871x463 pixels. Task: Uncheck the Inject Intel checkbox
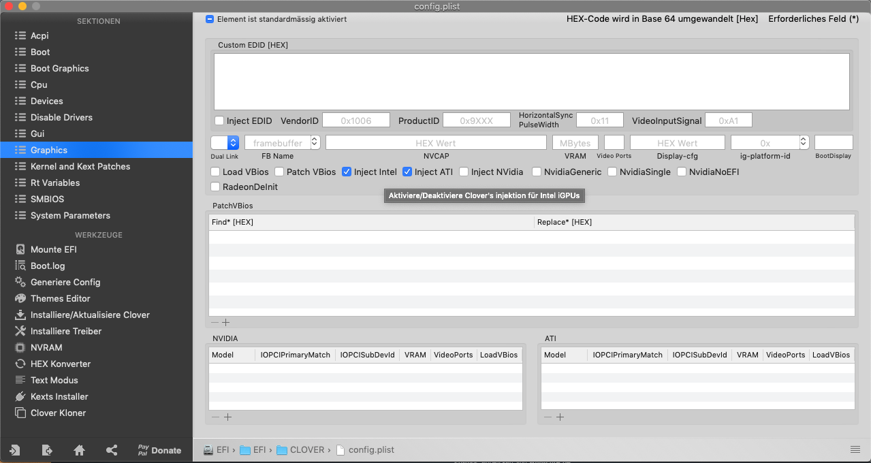pyautogui.click(x=347, y=172)
